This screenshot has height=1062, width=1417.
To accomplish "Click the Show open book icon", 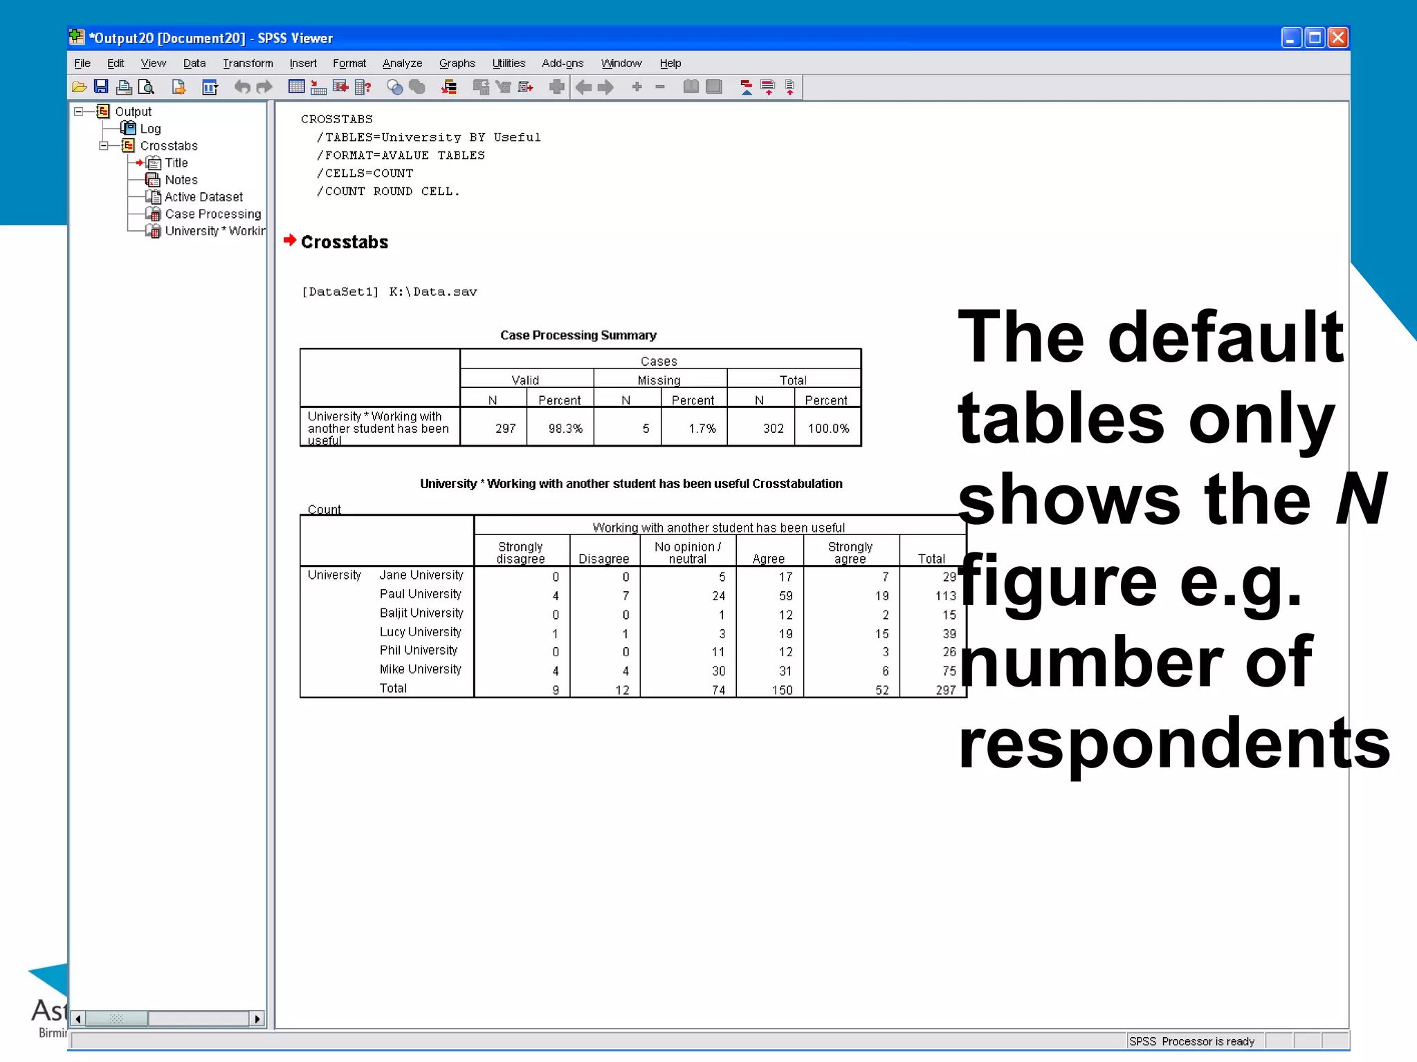I will click(x=691, y=87).
